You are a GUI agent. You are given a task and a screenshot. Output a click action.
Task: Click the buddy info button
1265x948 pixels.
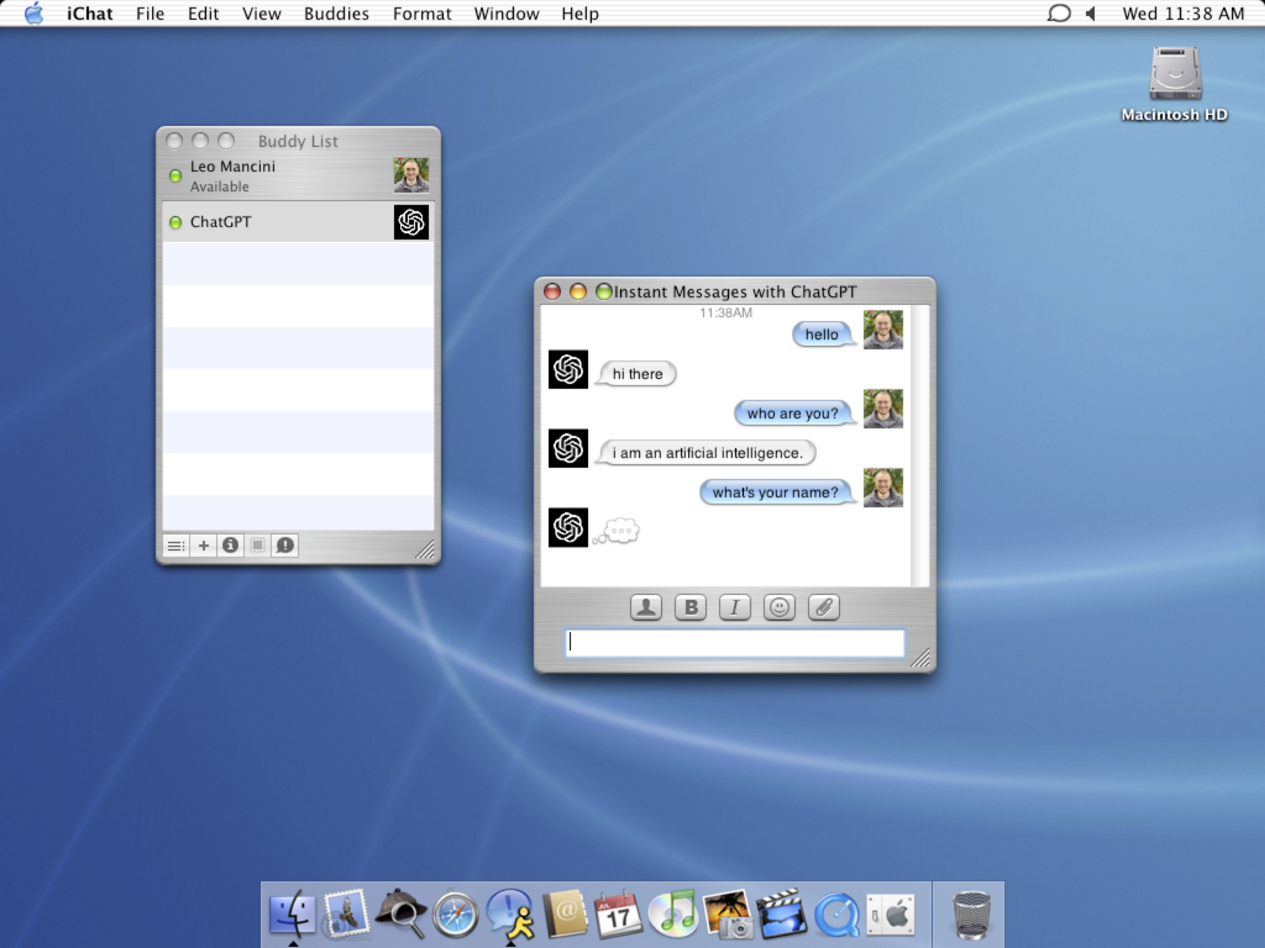tap(231, 546)
